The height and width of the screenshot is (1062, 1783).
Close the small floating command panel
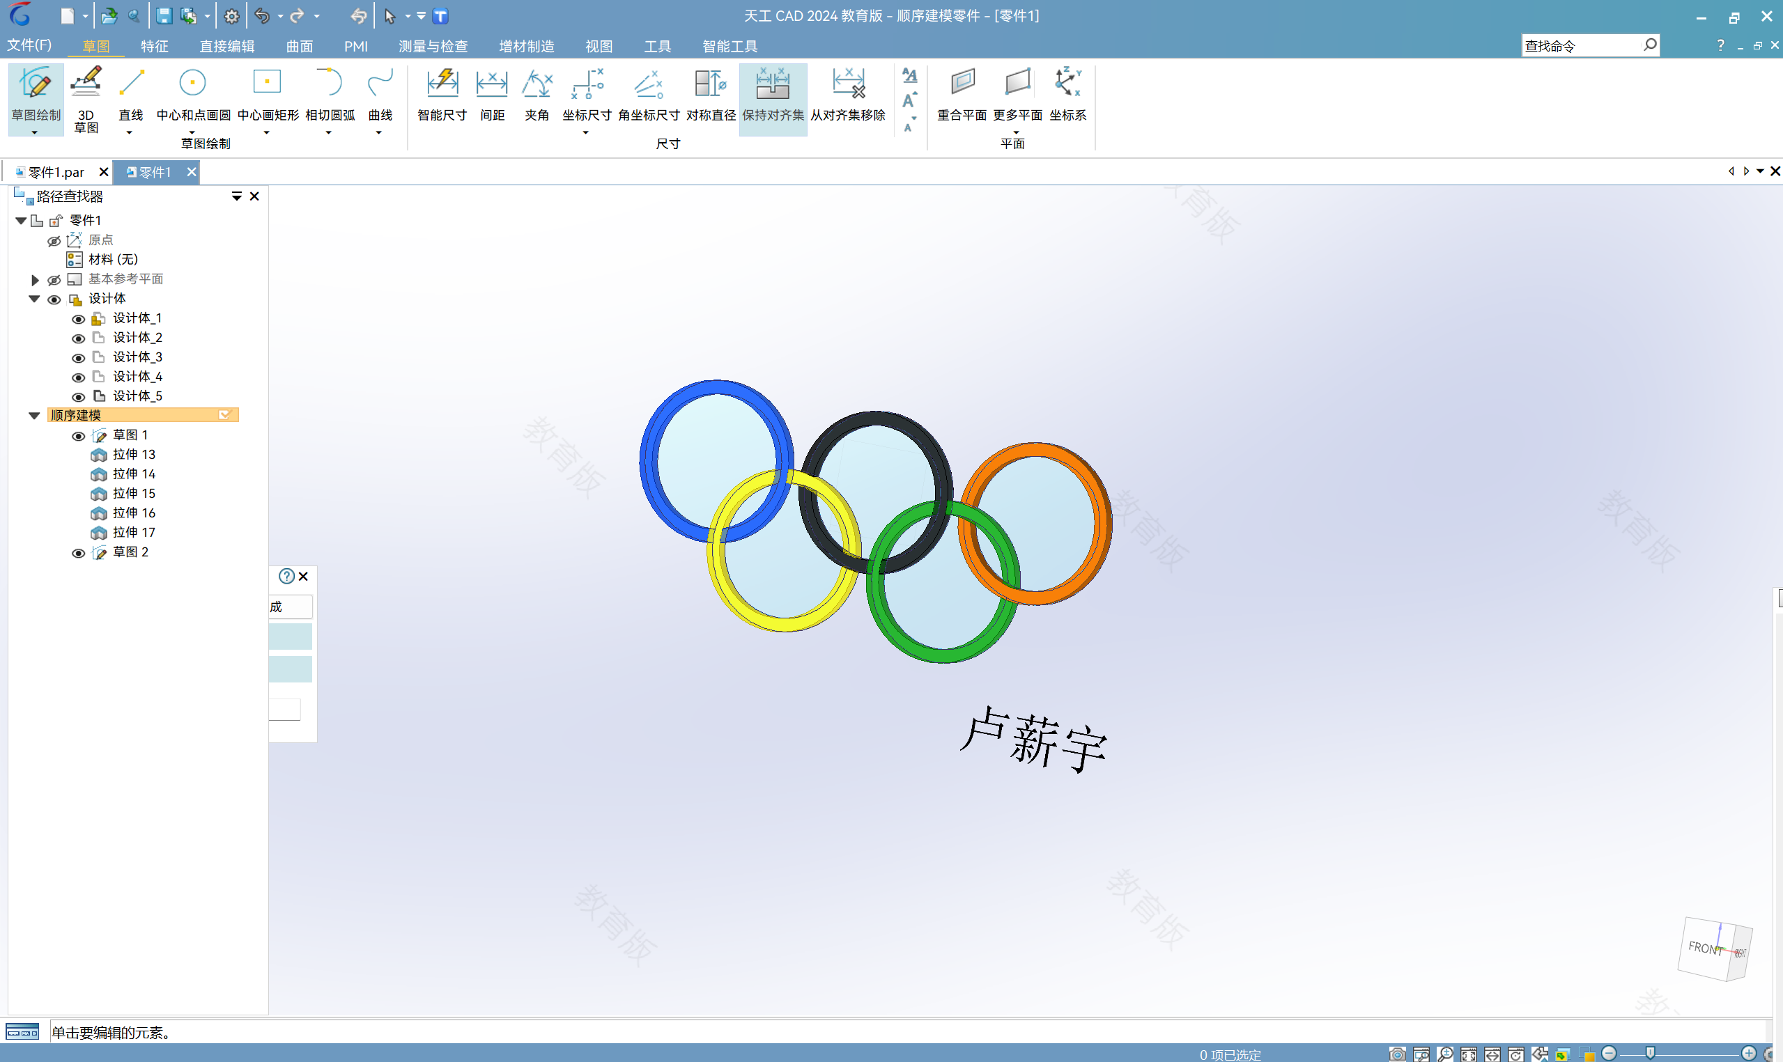coord(304,577)
